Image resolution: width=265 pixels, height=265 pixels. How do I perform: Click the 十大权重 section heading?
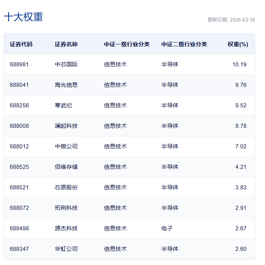[23, 17]
